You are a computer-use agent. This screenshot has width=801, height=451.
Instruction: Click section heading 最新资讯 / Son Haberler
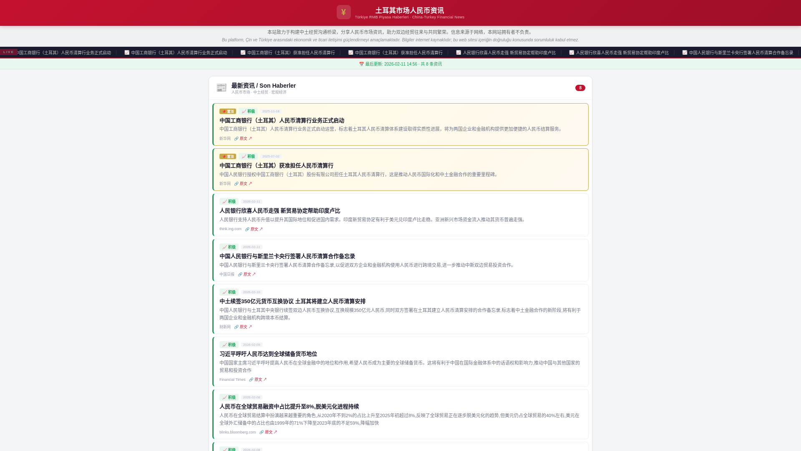click(x=263, y=86)
